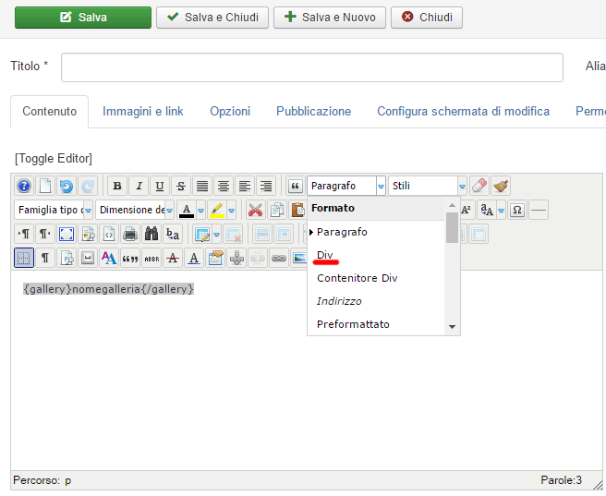Apply italic formatting from the toolbar
This screenshot has height=496, width=606.
pyautogui.click(x=138, y=186)
